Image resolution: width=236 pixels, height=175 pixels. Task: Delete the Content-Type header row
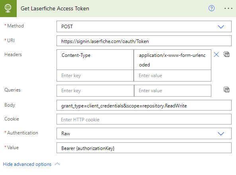pyautogui.click(x=216, y=54)
